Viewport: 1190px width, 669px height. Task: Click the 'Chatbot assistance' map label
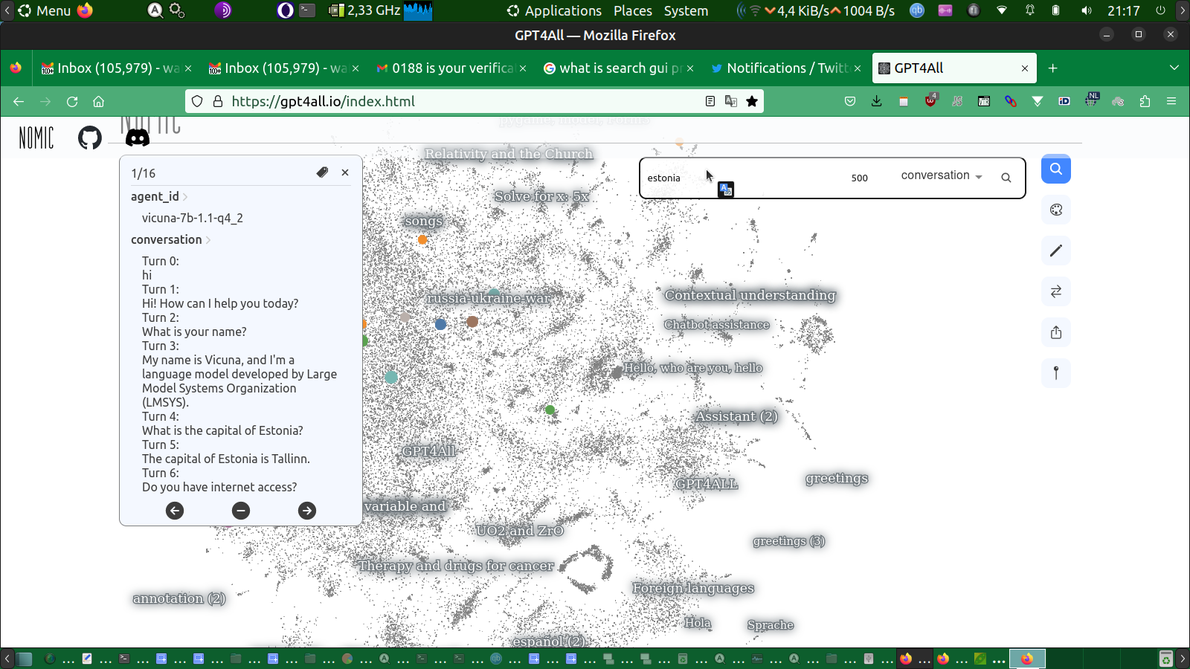(x=716, y=325)
